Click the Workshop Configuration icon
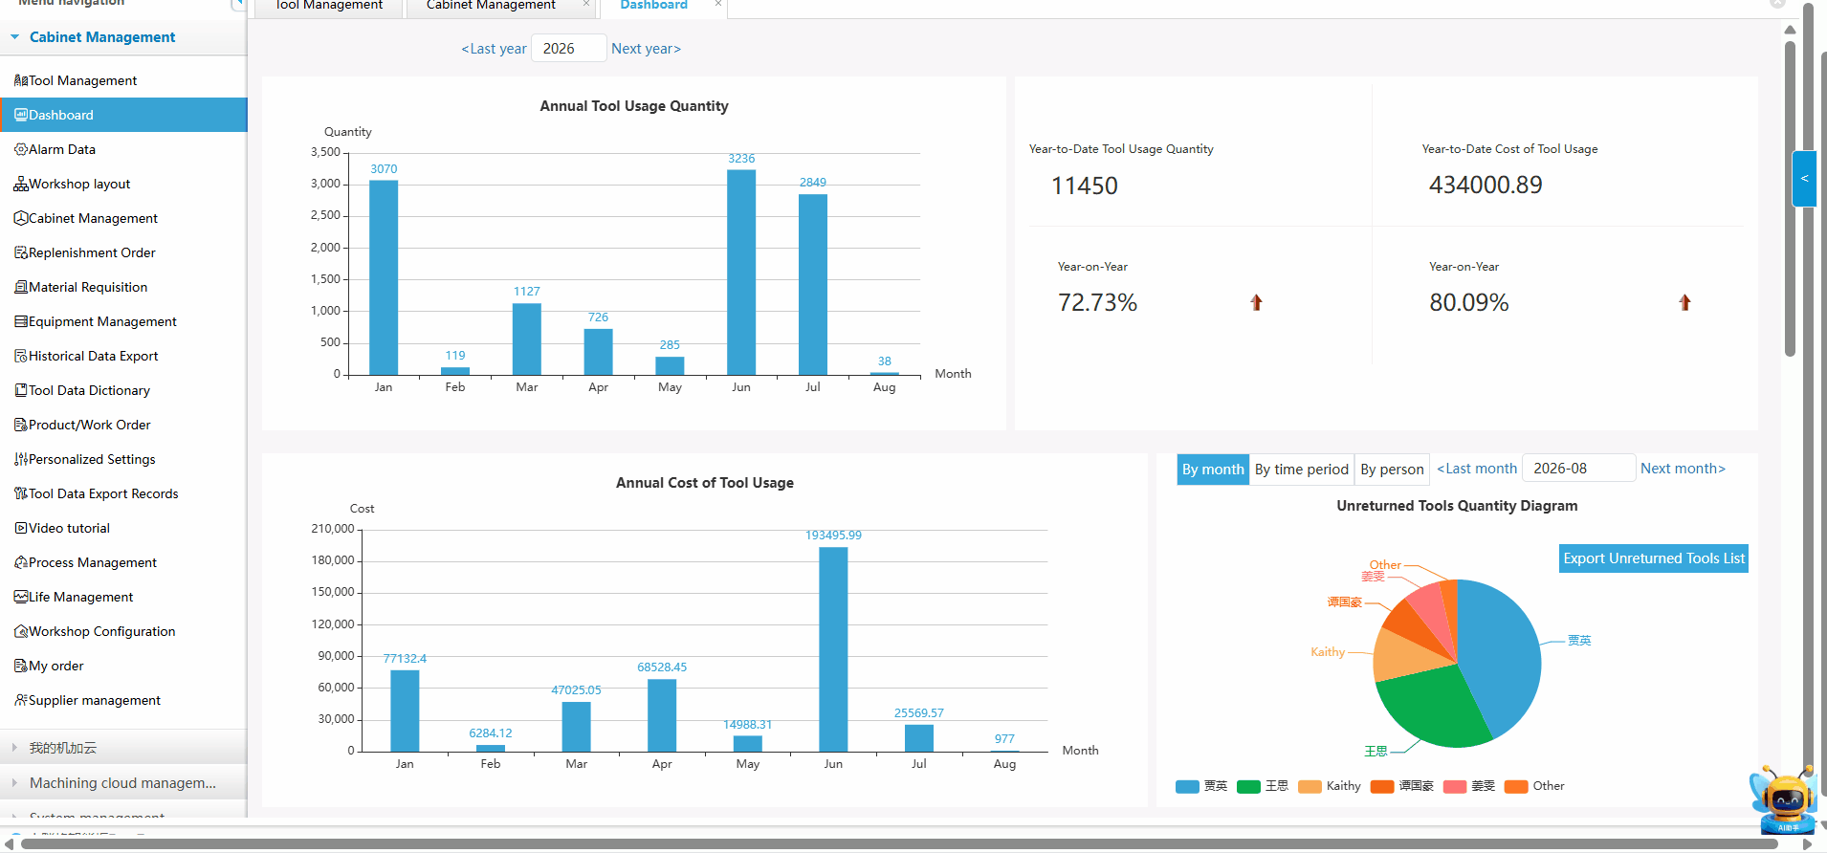Viewport: 1827px width, 853px height. point(21,631)
